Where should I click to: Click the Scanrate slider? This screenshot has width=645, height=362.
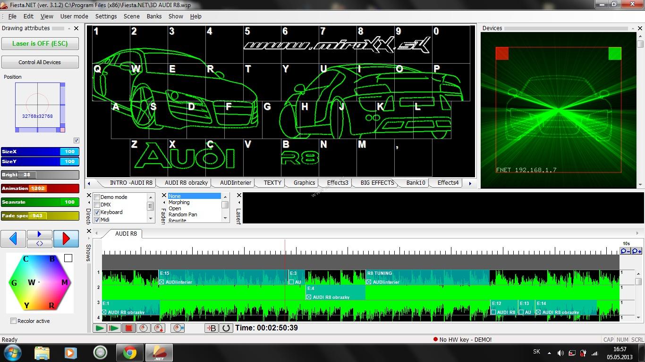click(40, 202)
